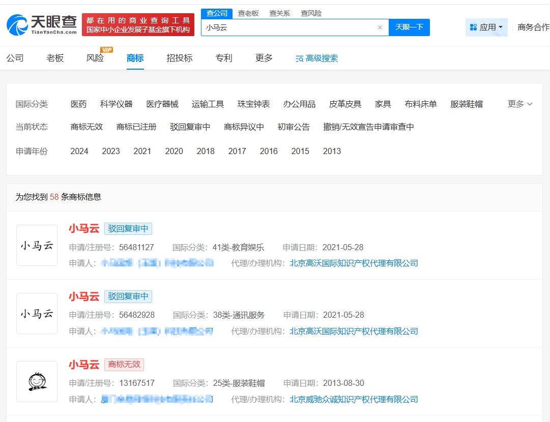Image resolution: width=550 pixels, height=422 pixels.
Task: Filter application year 2021
Action: [142, 151]
